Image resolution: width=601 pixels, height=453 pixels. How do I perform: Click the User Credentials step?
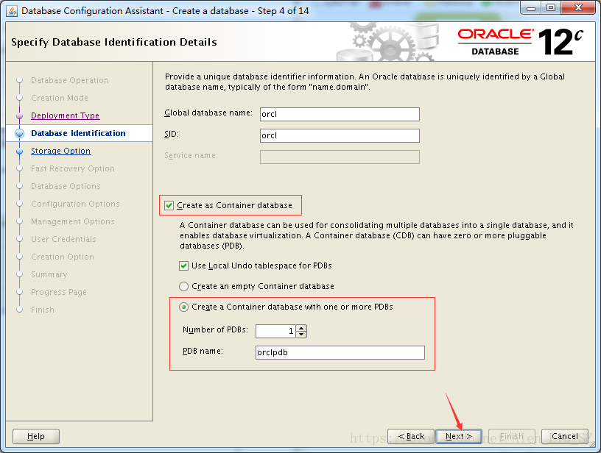63,239
